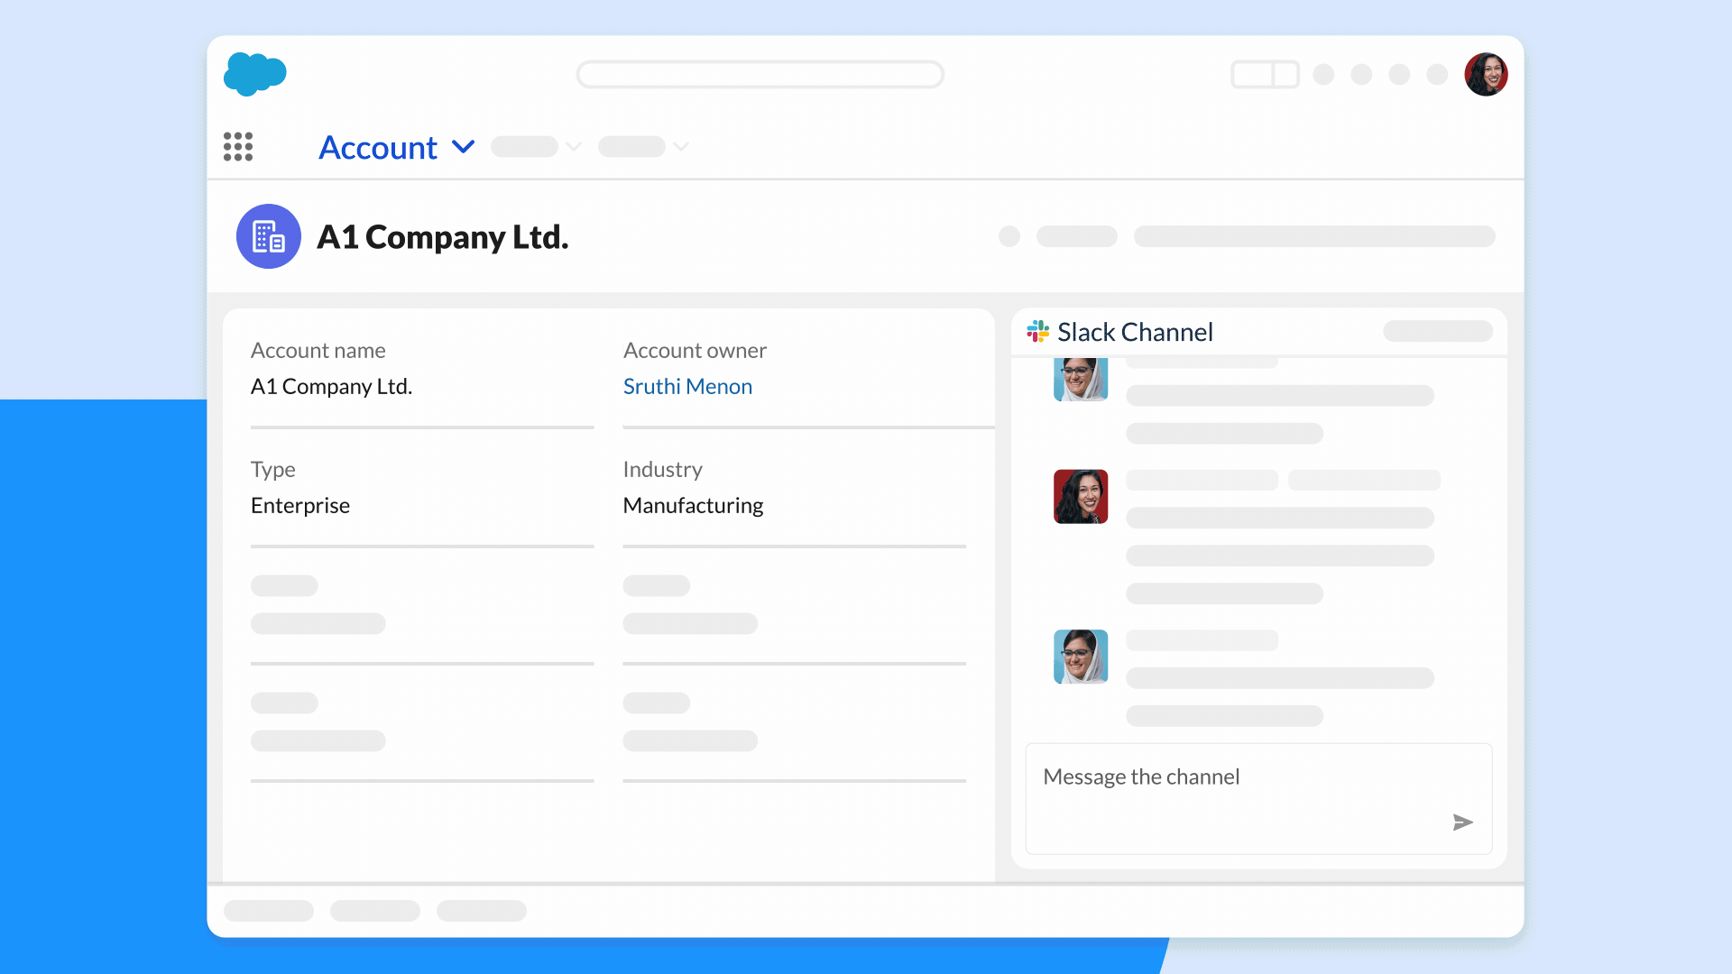Click the Salesforce cloud logo
Screen dimensions: 1732x974
pos(255,74)
